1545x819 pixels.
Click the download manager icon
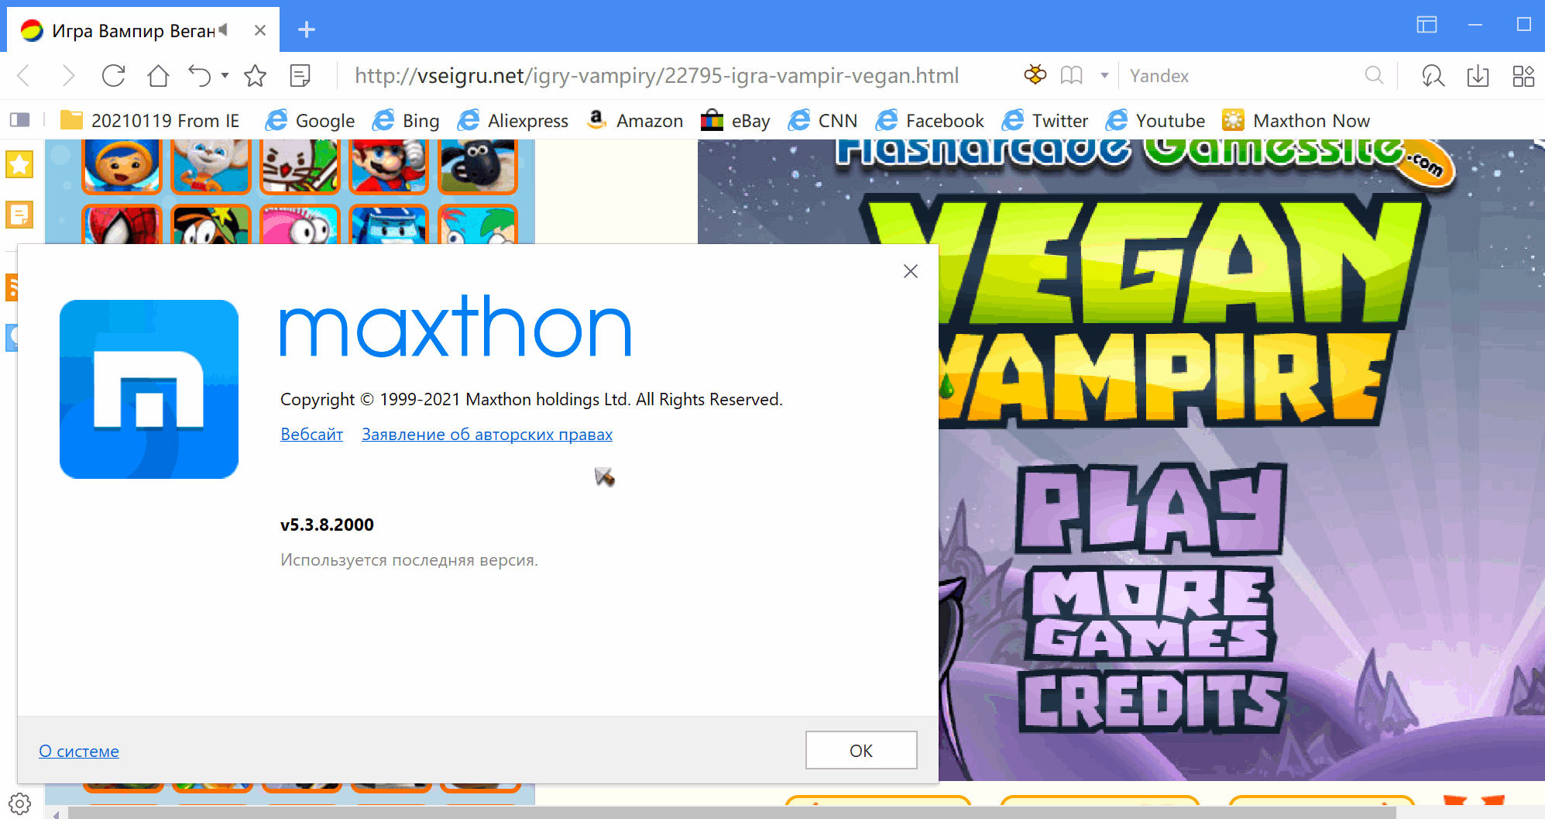[x=1478, y=76]
